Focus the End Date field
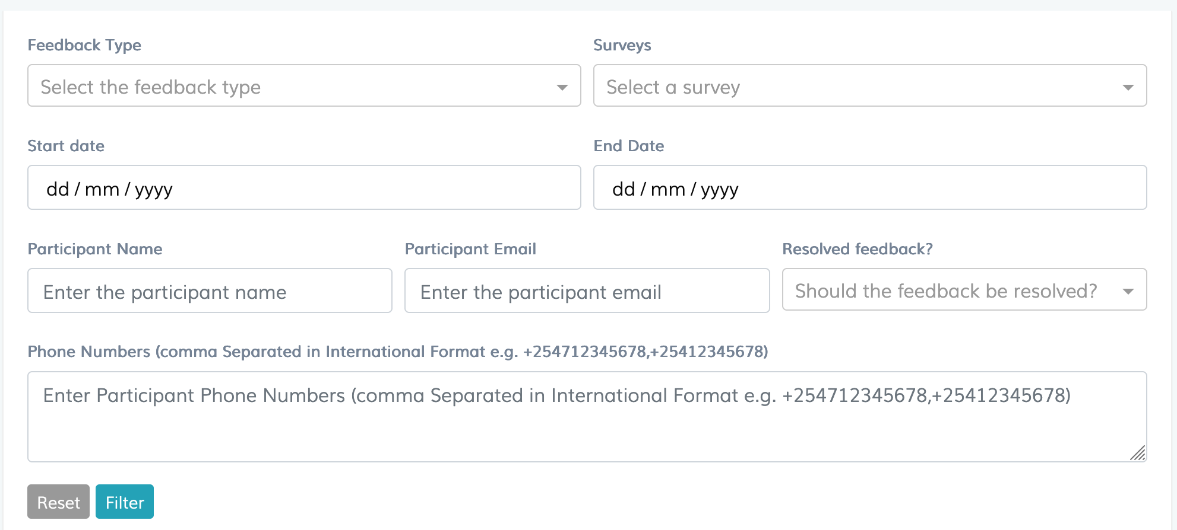The width and height of the screenshot is (1177, 530). (870, 187)
